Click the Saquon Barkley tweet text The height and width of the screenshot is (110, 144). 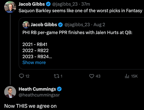[x=80, y=11]
